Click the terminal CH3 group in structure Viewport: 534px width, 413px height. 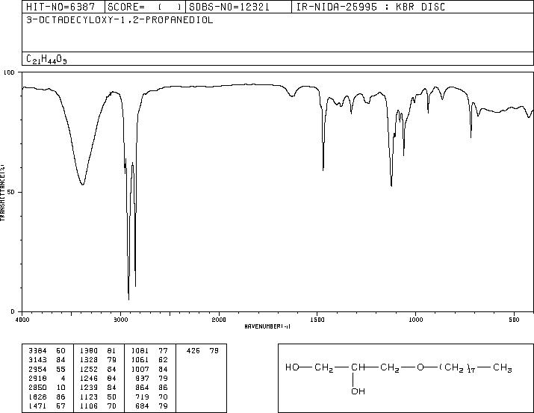[x=503, y=368]
